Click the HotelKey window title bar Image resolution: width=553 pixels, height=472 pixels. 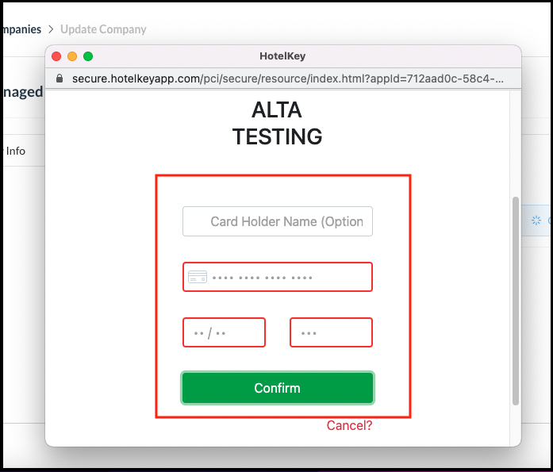(x=282, y=56)
